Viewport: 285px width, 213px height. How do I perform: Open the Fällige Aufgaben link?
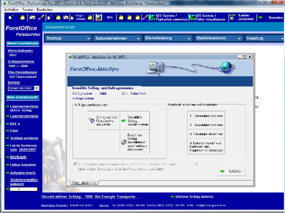(23, 165)
